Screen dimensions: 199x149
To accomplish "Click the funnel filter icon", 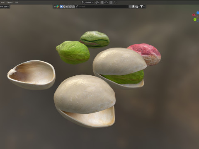I will [x=141, y=7].
